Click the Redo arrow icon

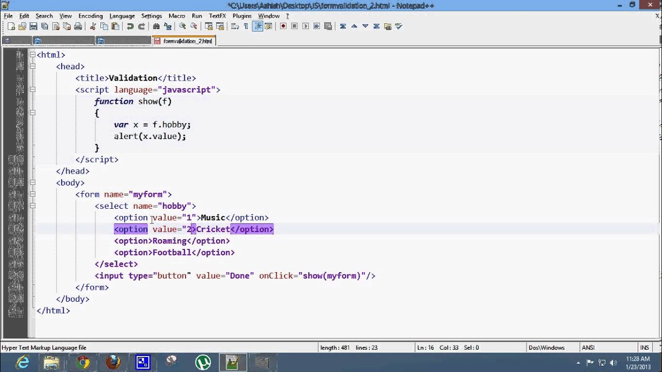[x=141, y=26]
